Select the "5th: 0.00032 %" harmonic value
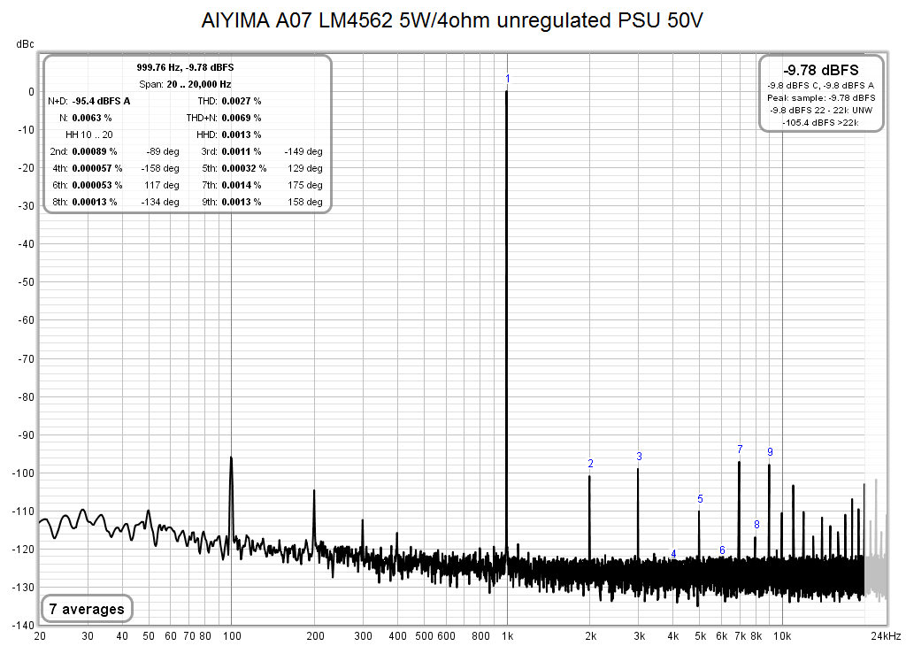Screen dimensions: 906x646 click(x=234, y=168)
